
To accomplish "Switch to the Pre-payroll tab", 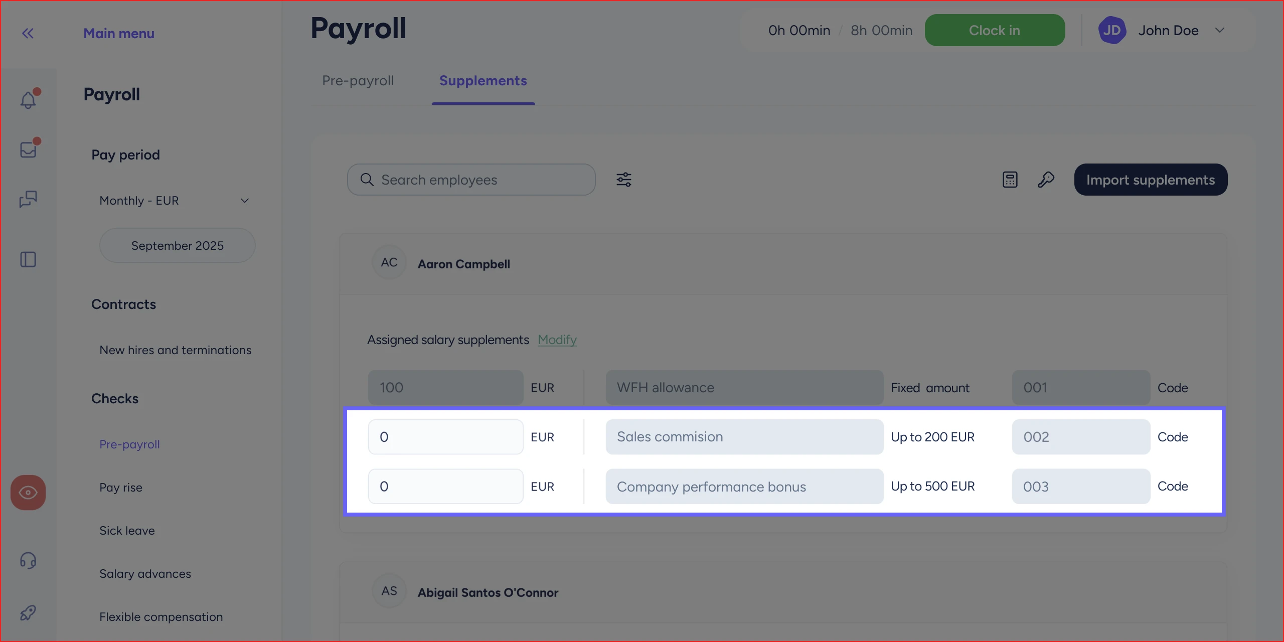I will (358, 81).
